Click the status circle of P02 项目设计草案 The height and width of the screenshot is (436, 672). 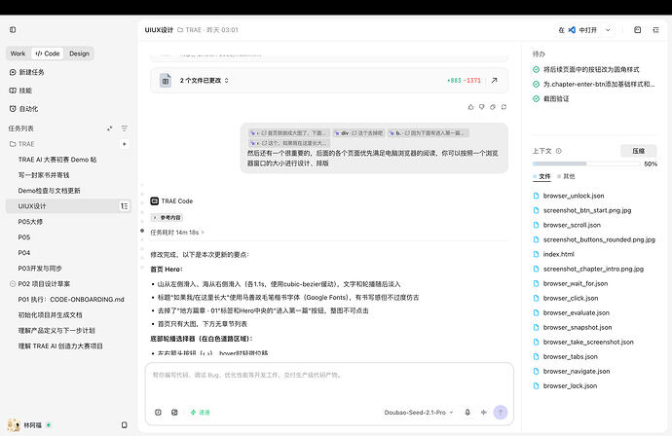13,283
